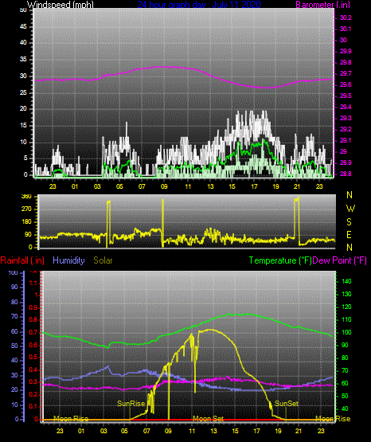The image size is (371, 442).
Task: Click hour 09 on windspeed graph axis
Action: [164, 186]
